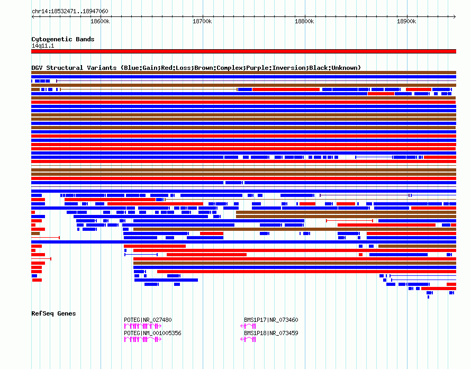Screen dimensions: 471x369
Task: Select the magenta BMS1P18 transcript glyph
Action: pos(248,339)
